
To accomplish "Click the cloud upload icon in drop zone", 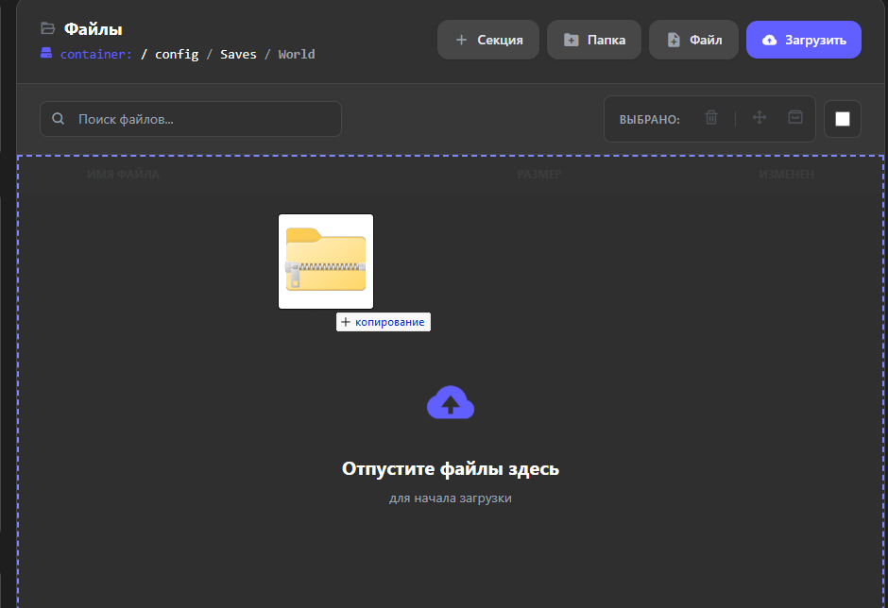I will (451, 402).
